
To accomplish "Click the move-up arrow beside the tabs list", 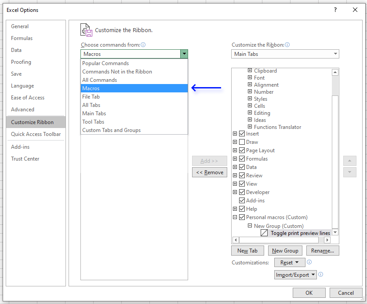I will 349,161.
